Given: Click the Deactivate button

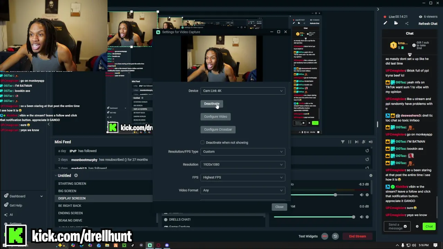Looking at the screenshot, I should click(212, 104).
